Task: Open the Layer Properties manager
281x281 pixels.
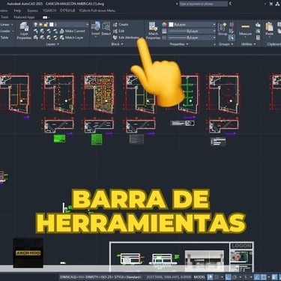Action: (x=24, y=31)
